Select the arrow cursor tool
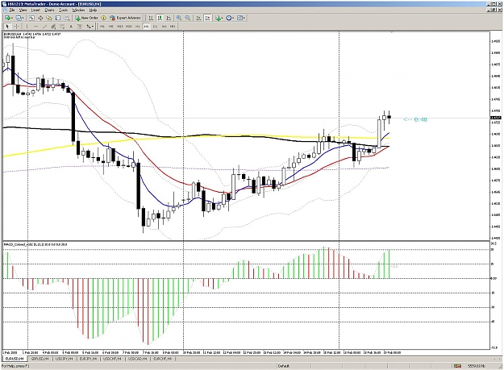The width and height of the screenshot is (504, 370). pyautogui.click(x=7, y=27)
